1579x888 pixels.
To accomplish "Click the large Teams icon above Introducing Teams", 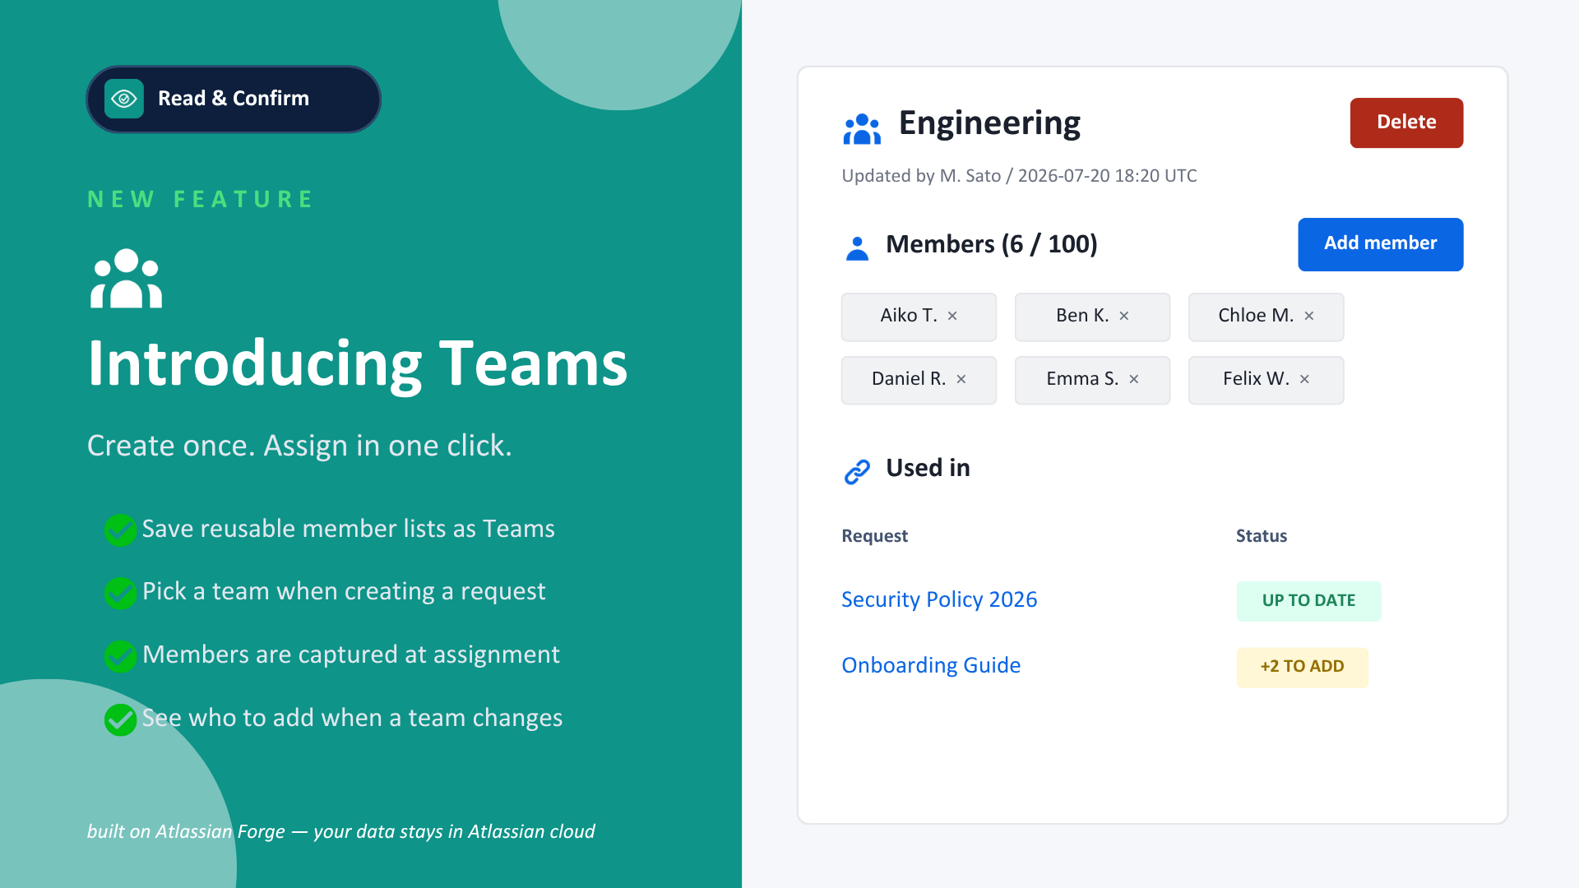I will click(126, 279).
